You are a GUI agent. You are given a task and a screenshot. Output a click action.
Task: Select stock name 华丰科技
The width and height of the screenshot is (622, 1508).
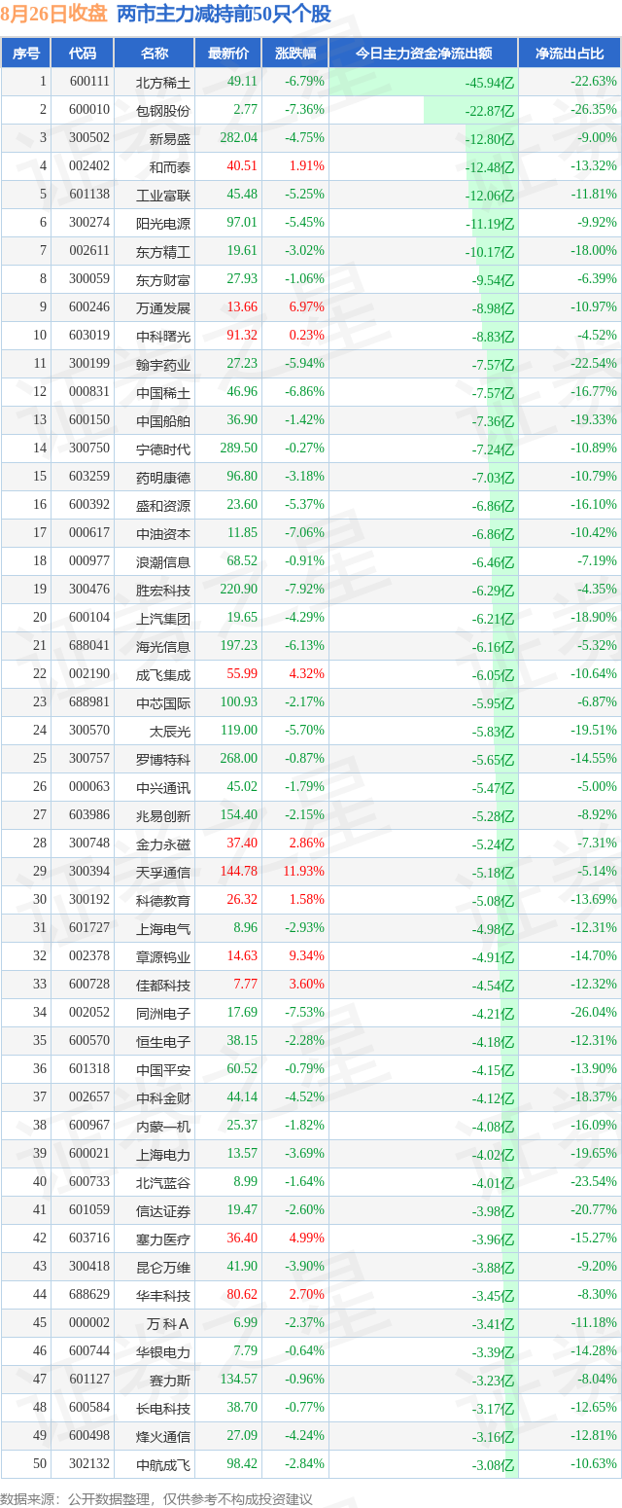[x=163, y=1295]
